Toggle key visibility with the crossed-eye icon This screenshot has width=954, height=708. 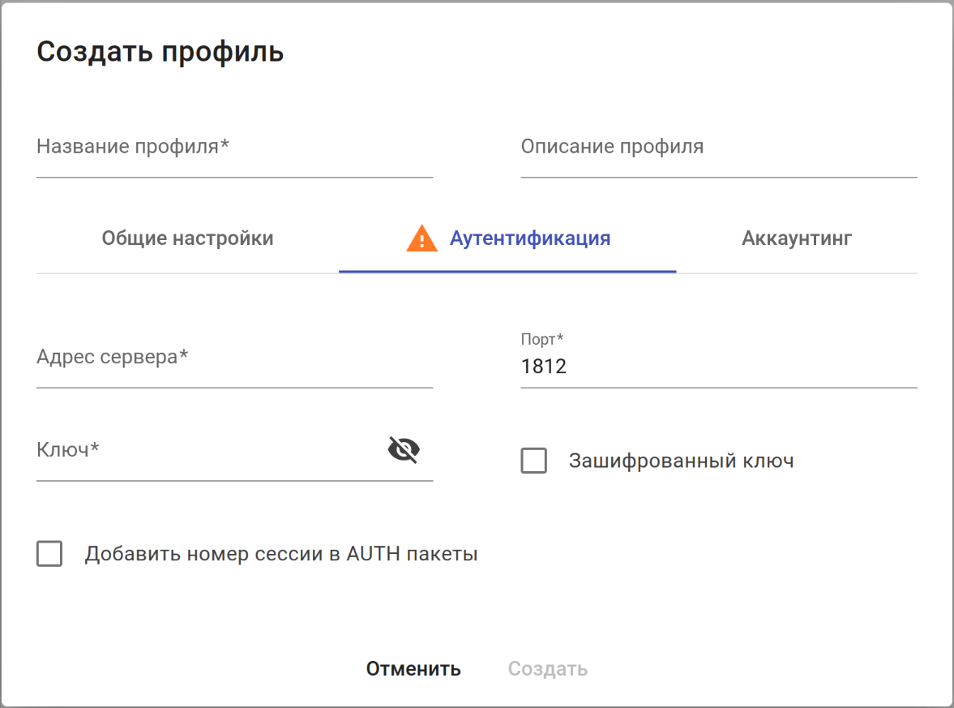click(404, 449)
